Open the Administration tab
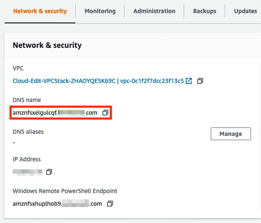 tap(154, 11)
